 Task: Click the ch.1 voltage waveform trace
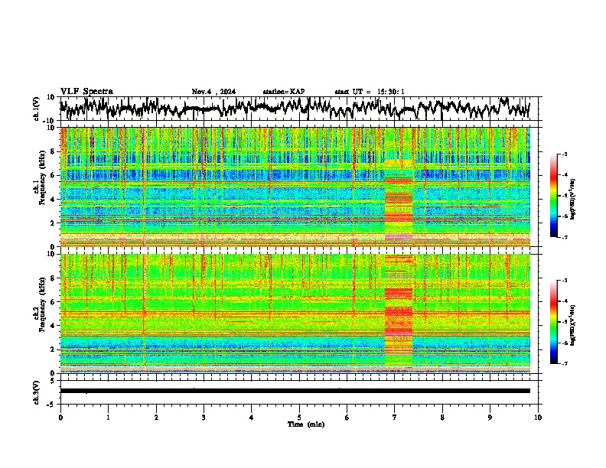[x=295, y=108]
